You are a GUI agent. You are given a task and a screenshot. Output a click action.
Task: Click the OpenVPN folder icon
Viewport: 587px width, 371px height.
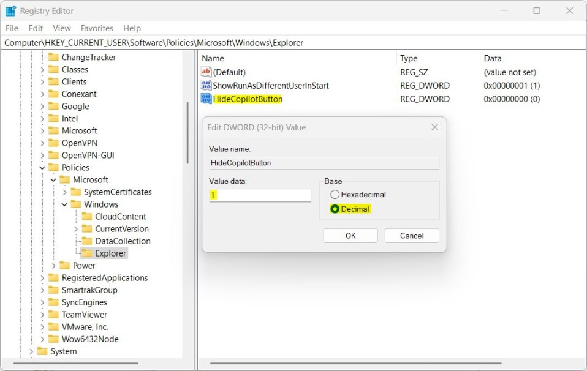[53, 143]
